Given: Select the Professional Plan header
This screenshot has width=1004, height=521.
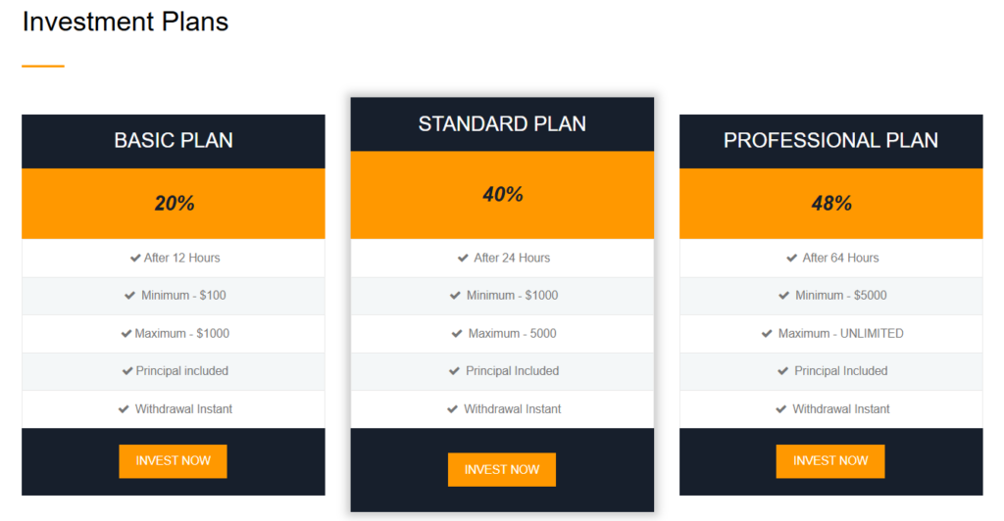Looking at the screenshot, I should 830,141.
